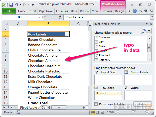Check the Customer field checkbox
The image size is (156, 117).
point(97,37)
